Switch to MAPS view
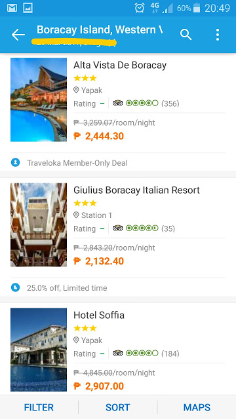Image resolution: width=236 pixels, height=419 pixels. click(197, 407)
